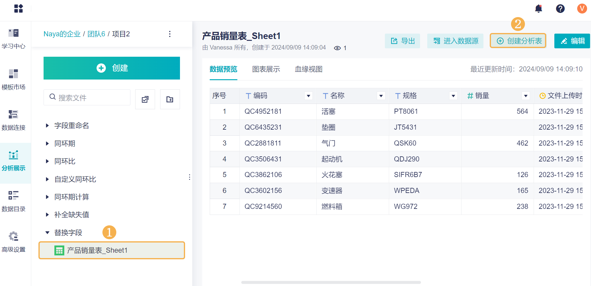
Task: Click the number type icon of 销量 column
Action: [x=470, y=96]
